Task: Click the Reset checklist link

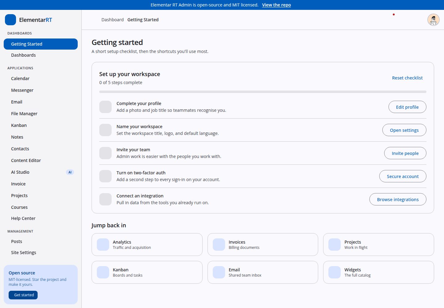Action: click(407, 78)
